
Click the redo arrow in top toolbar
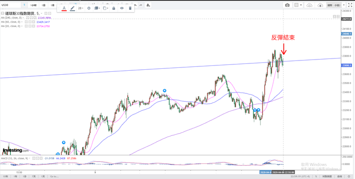tap(141, 5)
